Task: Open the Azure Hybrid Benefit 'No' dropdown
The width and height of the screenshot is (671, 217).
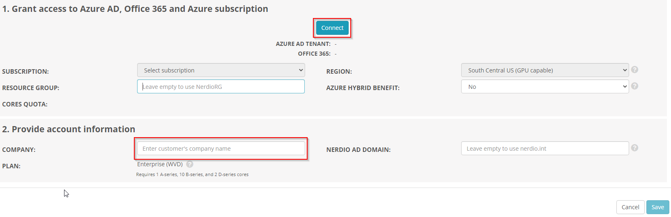Action: coord(545,86)
